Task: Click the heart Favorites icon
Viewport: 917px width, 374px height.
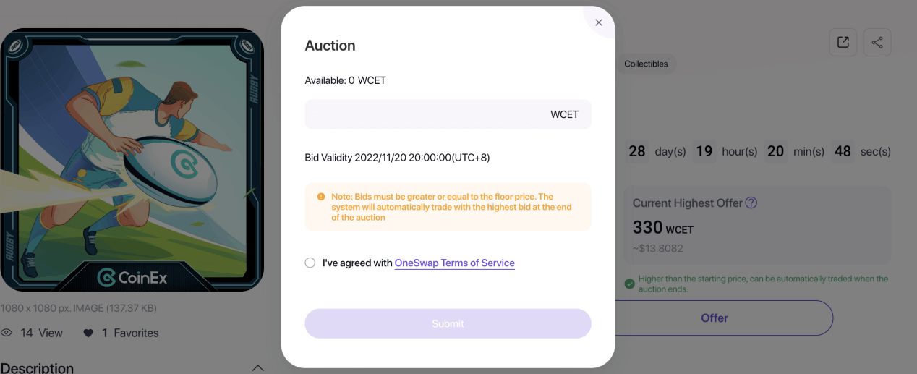Action: click(x=88, y=333)
